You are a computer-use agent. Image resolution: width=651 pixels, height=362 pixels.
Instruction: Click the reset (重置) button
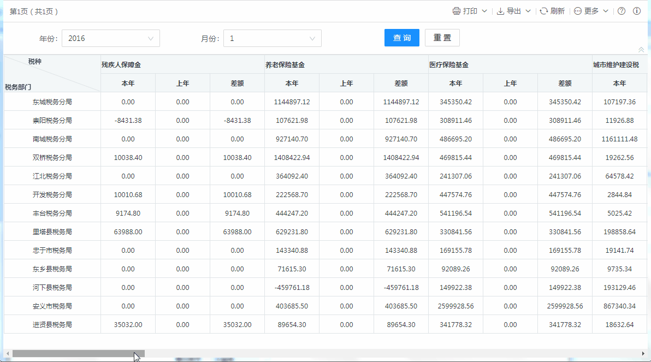coord(442,38)
